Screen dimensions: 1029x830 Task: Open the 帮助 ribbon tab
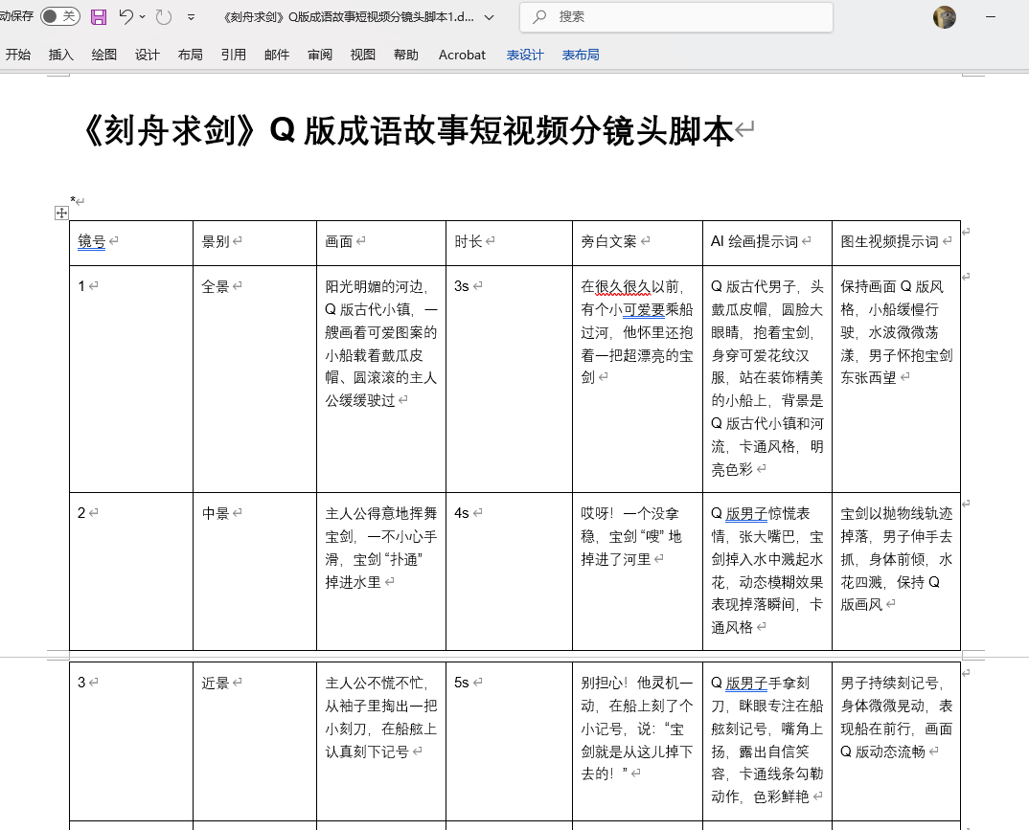click(406, 56)
